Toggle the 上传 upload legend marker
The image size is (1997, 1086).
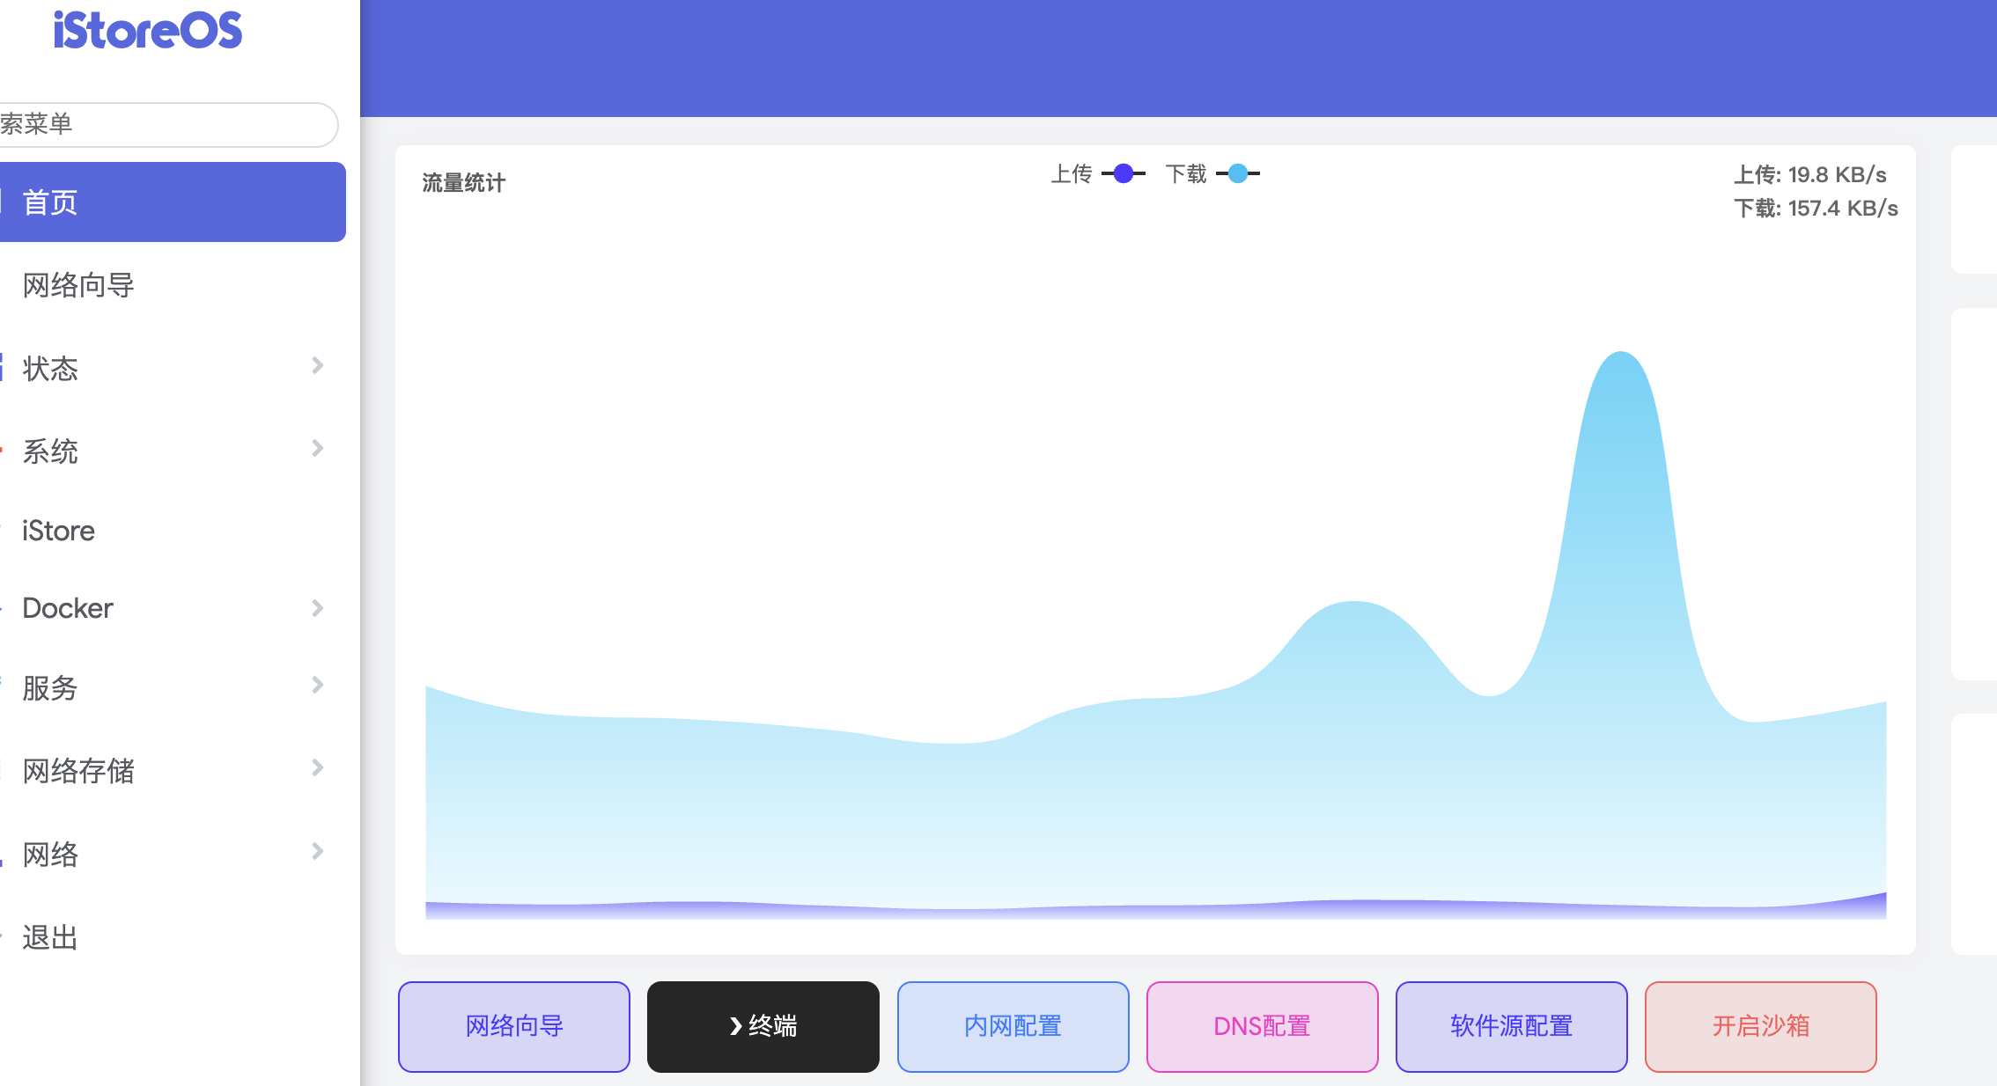1123,173
